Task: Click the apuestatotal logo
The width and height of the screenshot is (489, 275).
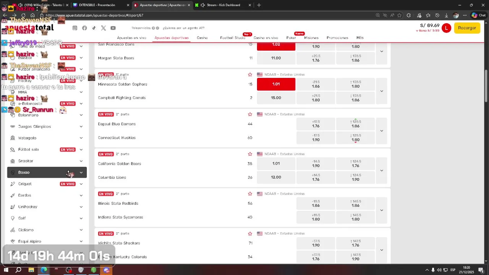Action: click(29, 28)
